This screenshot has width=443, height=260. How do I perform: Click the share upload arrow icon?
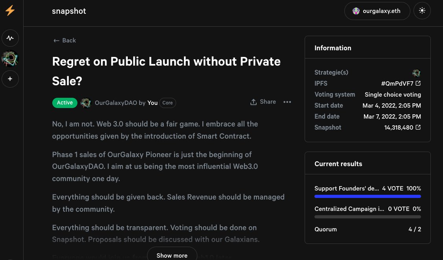pyautogui.click(x=254, y=102)
